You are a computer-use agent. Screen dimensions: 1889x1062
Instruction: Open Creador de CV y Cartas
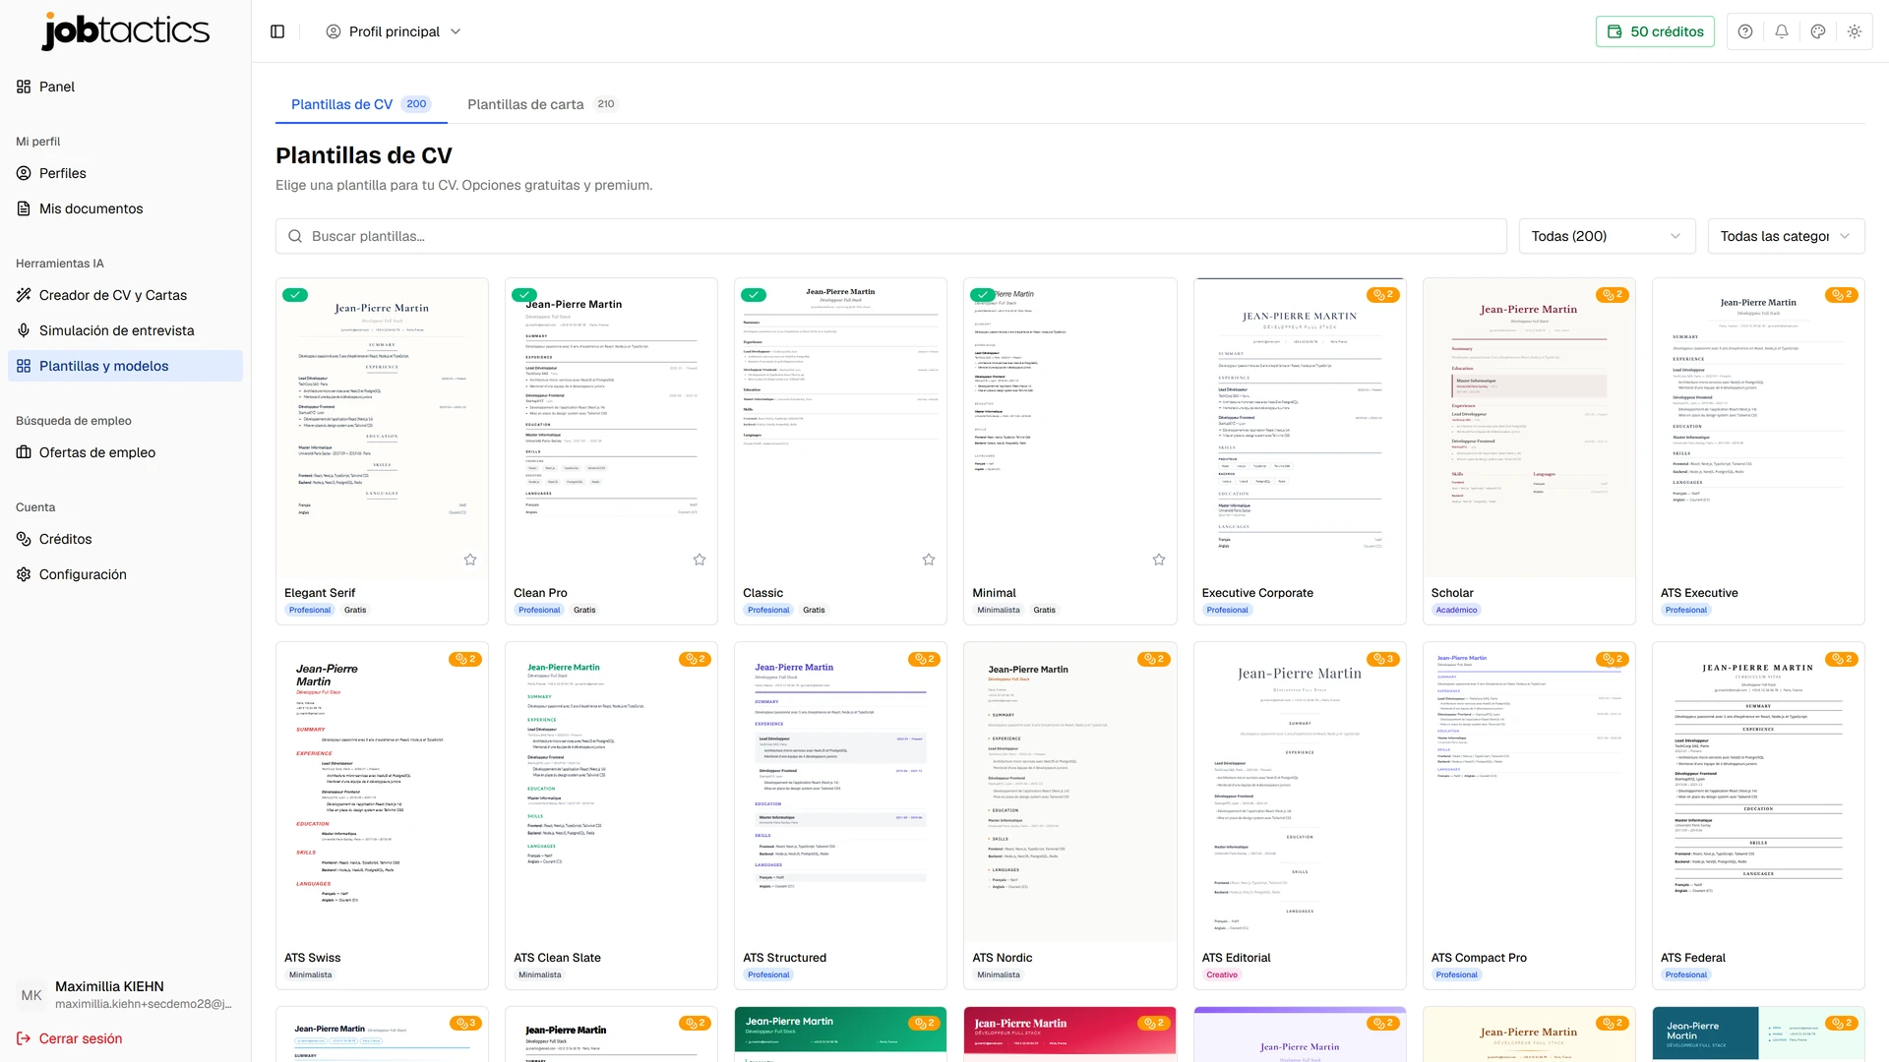125,295
